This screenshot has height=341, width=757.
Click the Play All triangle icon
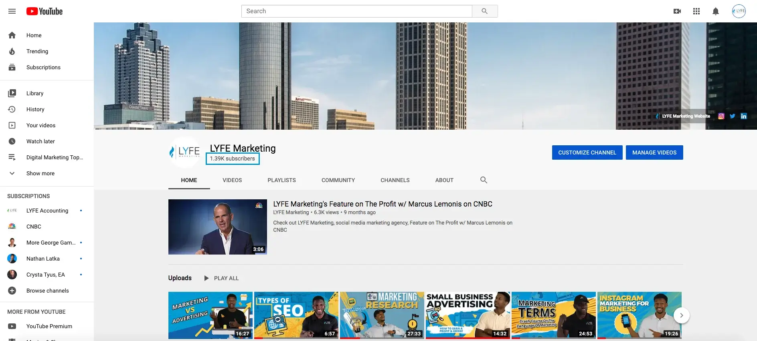[x=206, y=278]
